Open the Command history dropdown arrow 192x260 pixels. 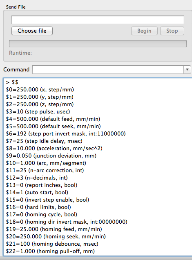(187, 69)
